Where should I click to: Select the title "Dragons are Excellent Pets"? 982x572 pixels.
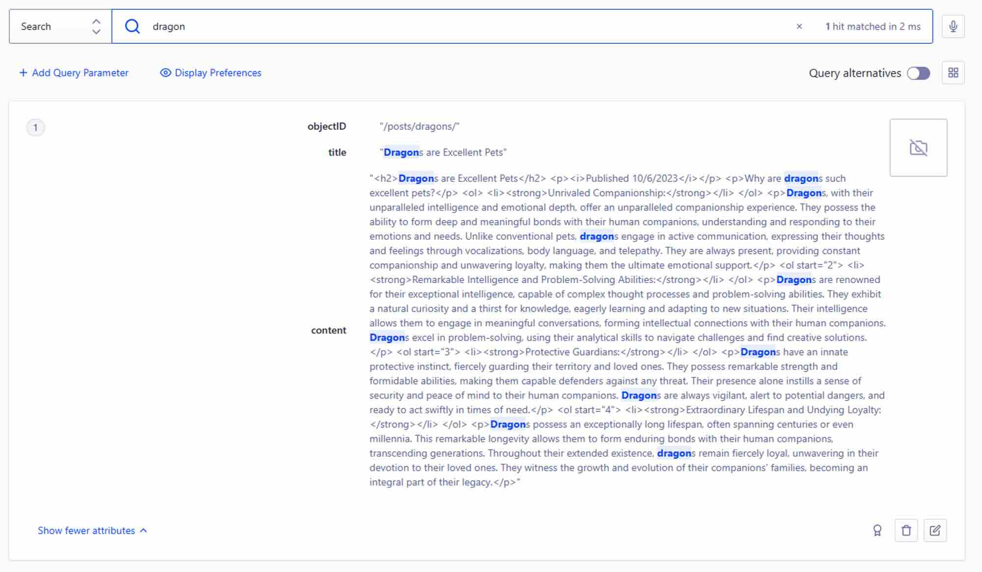click(x=443, y=152)
